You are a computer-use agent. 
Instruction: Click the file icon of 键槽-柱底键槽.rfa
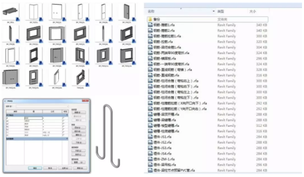tap(150, 131)
